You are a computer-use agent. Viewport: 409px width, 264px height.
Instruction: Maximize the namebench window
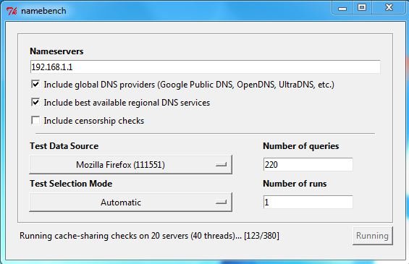(x=362, y=7)
